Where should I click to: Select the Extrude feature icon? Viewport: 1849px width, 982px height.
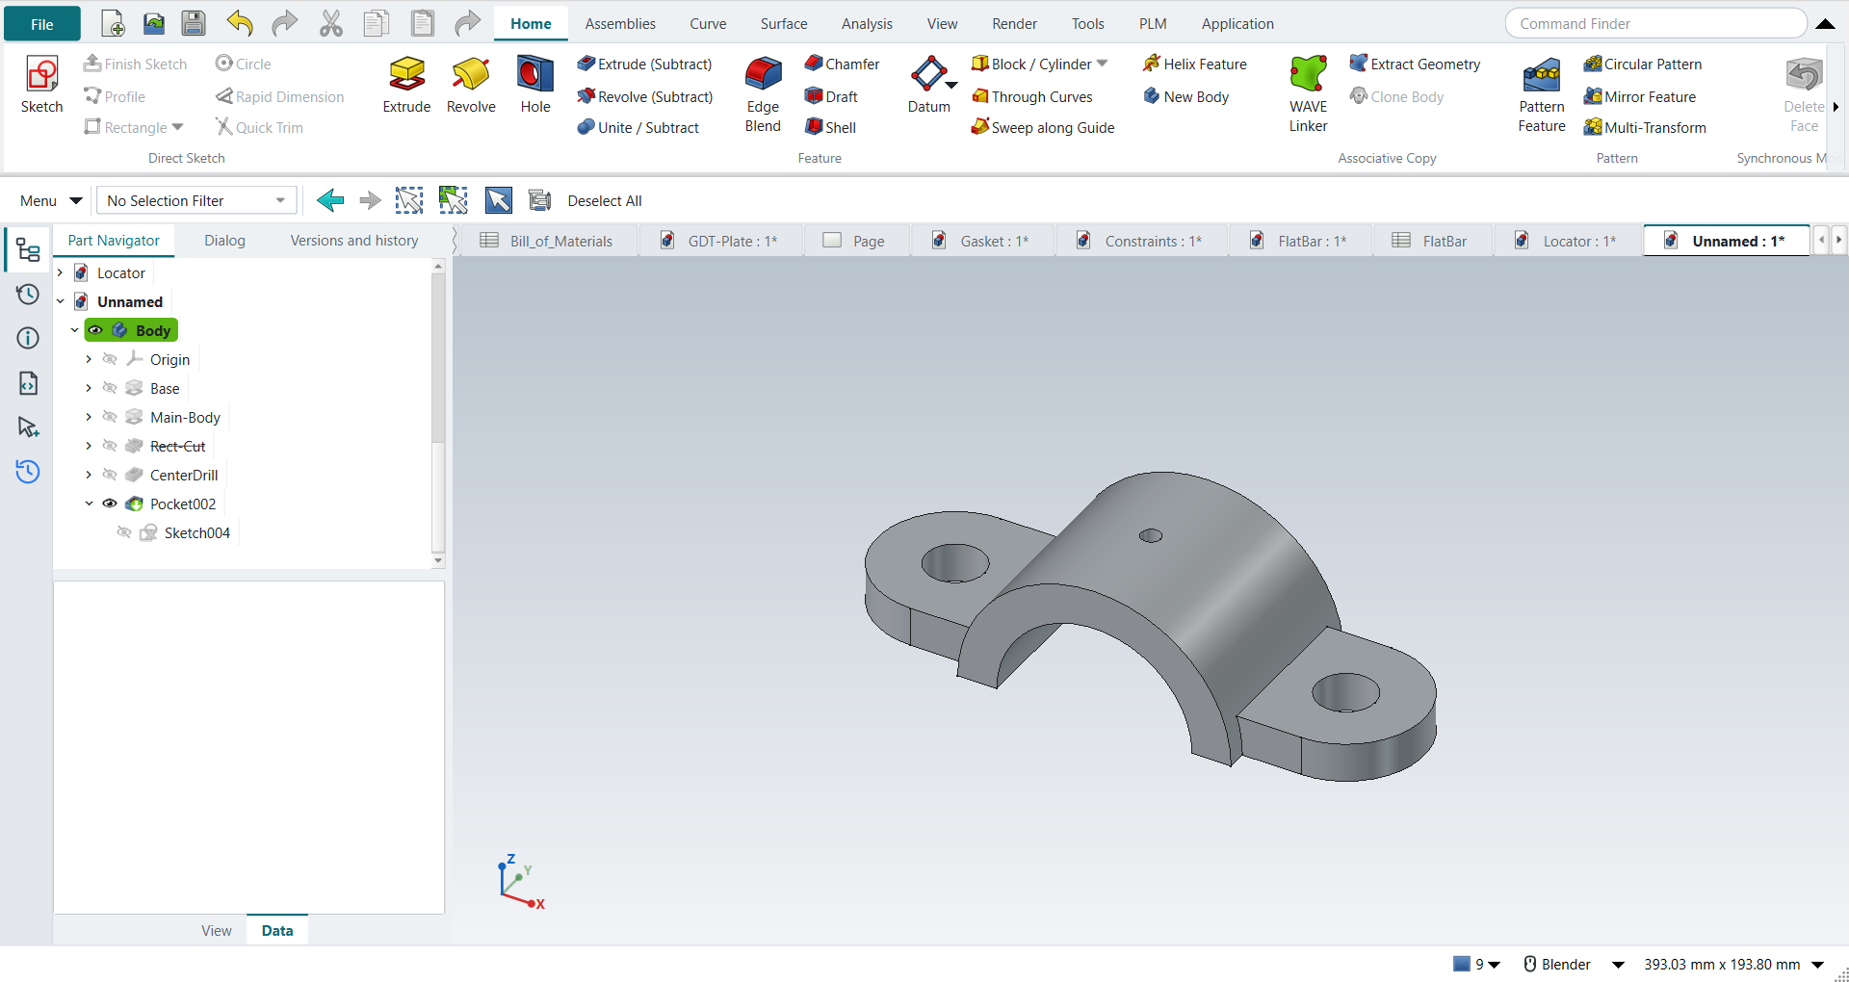[x=406, y=86]
